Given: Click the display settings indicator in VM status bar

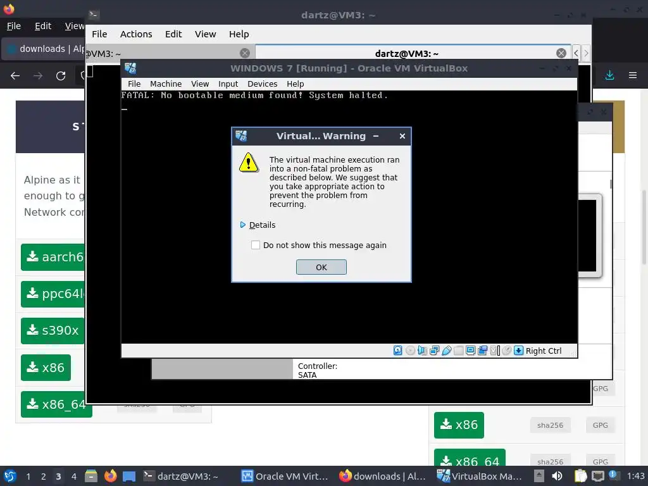Looking at the screenshot, I should (x=470, y=351).
